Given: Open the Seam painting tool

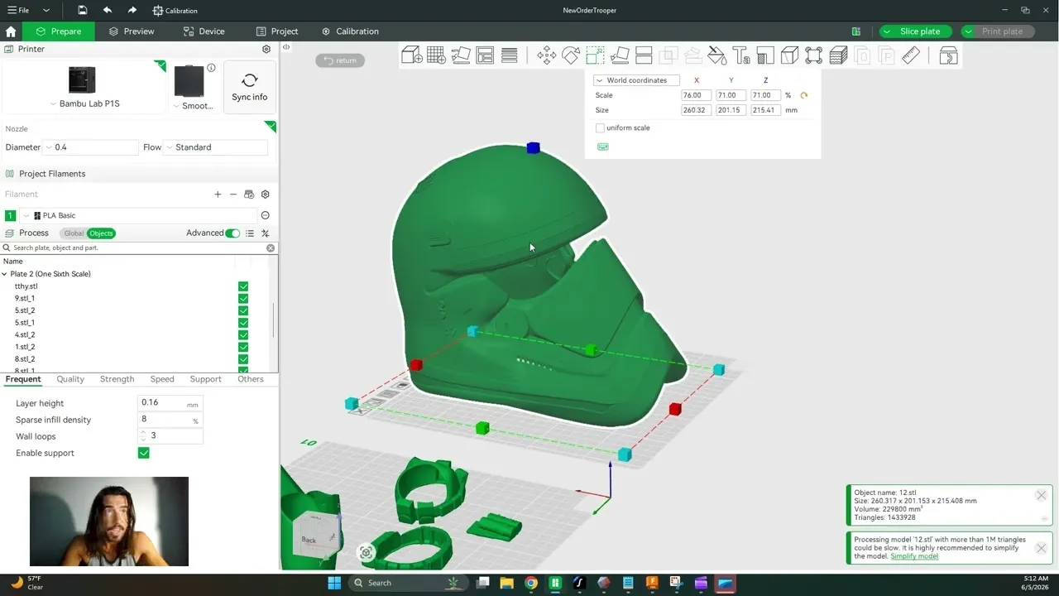Looking at the screenshot, I should pyautogui.click(x=790, y=55).
